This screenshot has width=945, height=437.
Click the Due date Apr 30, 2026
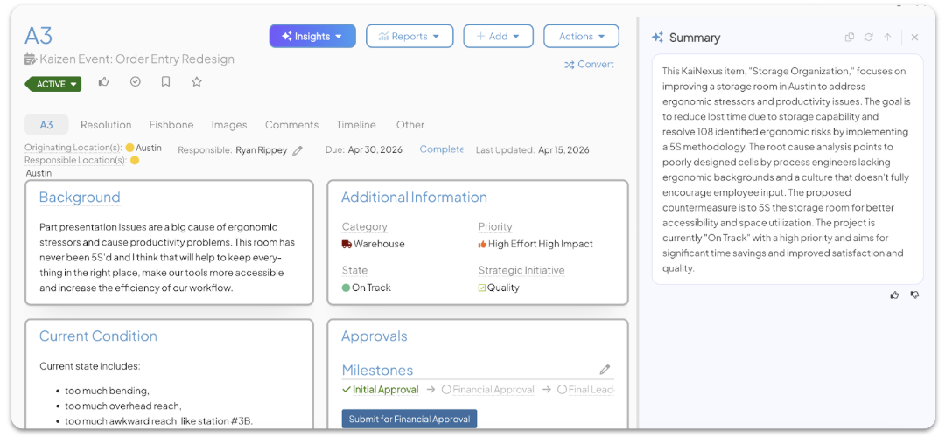pyautogui.click(x=374, y=149)
